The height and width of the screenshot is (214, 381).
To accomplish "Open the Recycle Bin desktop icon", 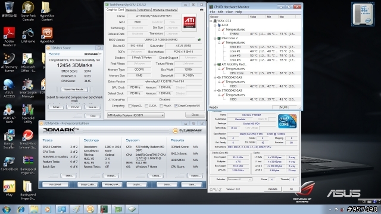I will coord(9,10).
